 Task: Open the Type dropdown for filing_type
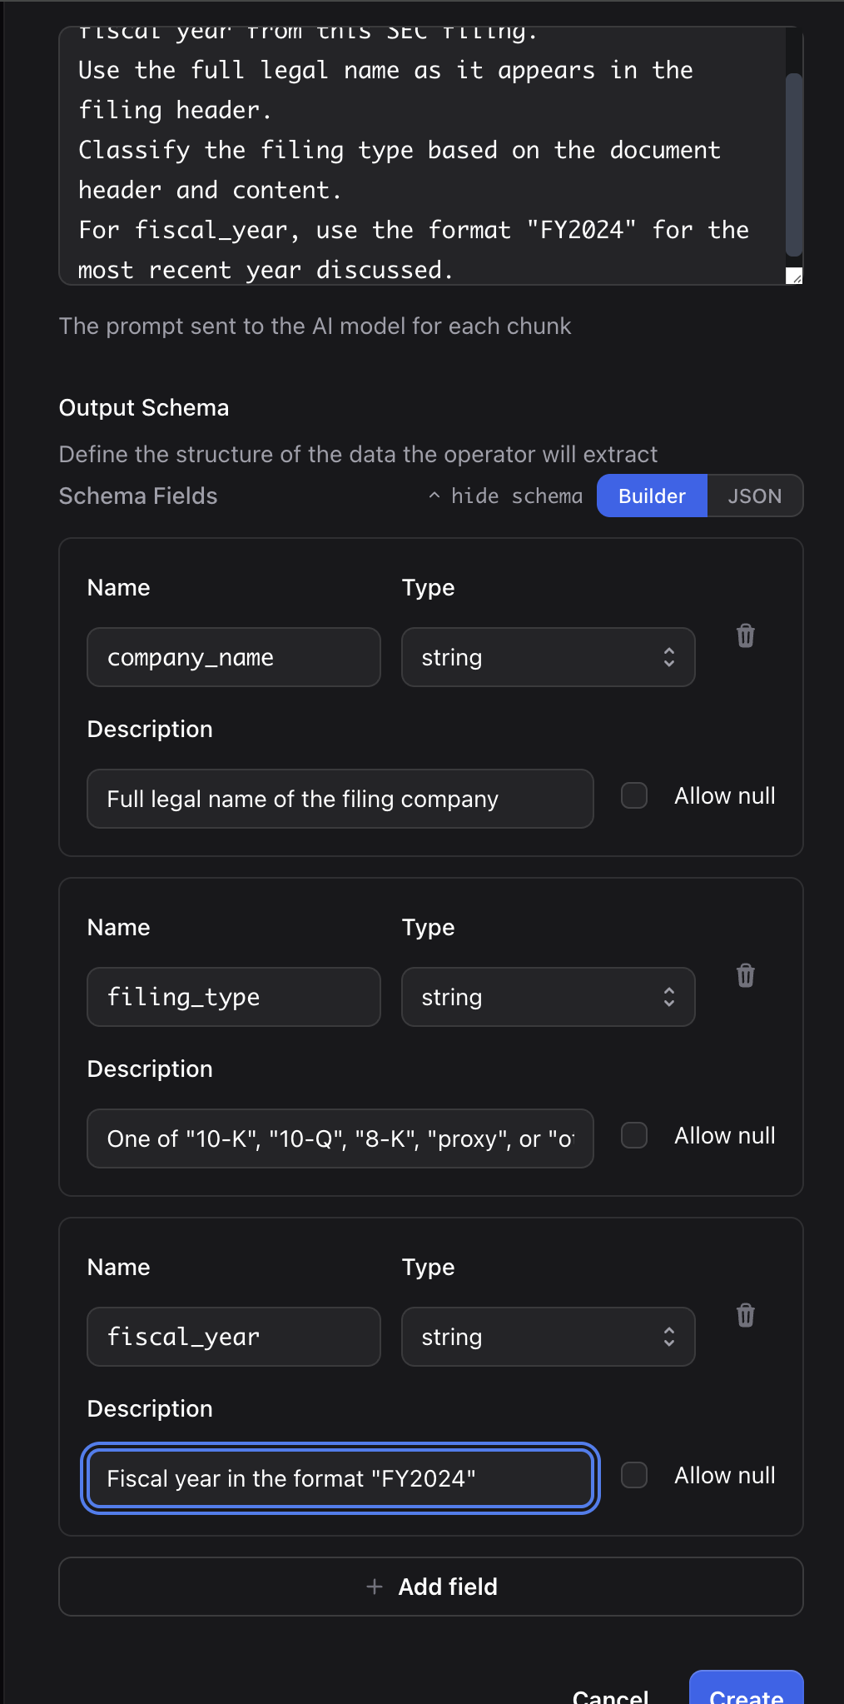coord(549,997)
